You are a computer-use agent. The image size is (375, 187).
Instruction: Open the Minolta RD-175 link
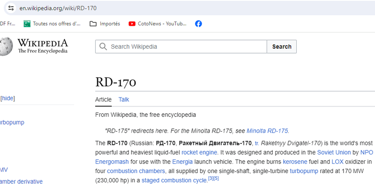pos(267,131)
